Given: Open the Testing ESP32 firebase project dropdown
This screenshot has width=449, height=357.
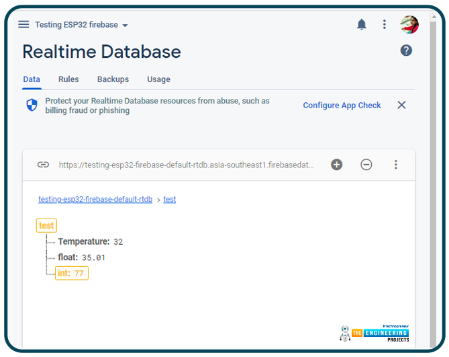Looking at the screenshot, I should (81, 25).
